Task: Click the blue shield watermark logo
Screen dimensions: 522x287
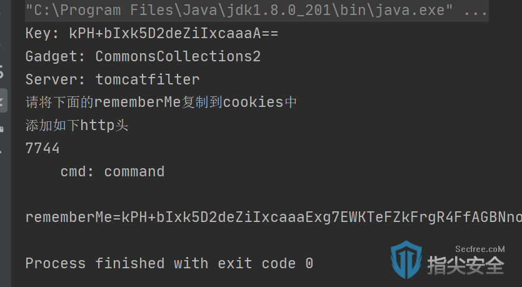Action: 406,259
